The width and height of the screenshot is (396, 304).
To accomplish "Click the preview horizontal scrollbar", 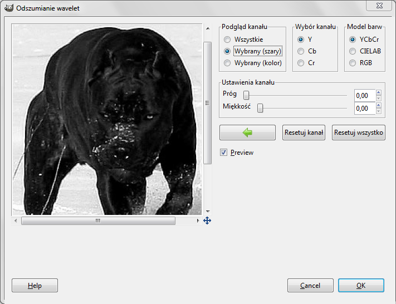I will tap(98, 221).
